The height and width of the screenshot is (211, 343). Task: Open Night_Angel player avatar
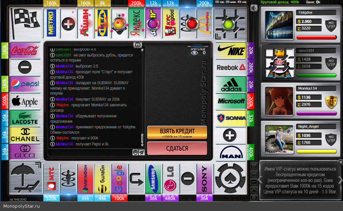tap(279, 139)
